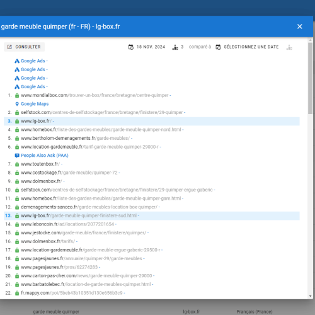The image size is (315, 315).
Task: Click the Google Maps pin icon
Action: click(17, 104)
